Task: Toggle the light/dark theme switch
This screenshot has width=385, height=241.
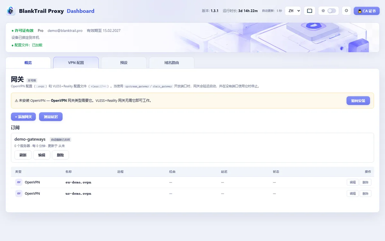Action: coord(331,11)
